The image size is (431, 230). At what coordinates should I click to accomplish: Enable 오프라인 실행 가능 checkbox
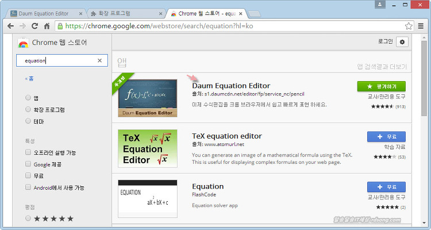28,153
